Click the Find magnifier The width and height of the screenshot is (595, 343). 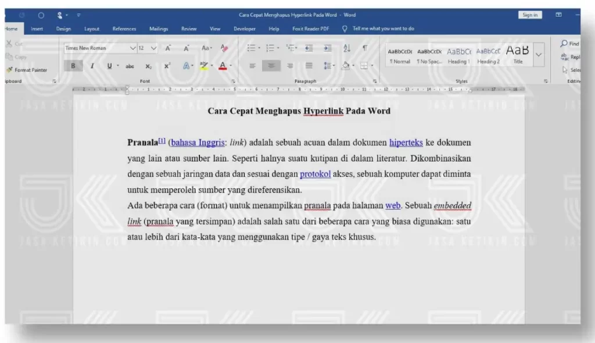(564, 44)
